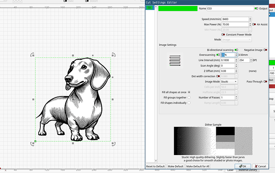Open the disabled Mode dropdown
Image resolution: width=275 pixels, height=173 pixels.
click(237, 39)
